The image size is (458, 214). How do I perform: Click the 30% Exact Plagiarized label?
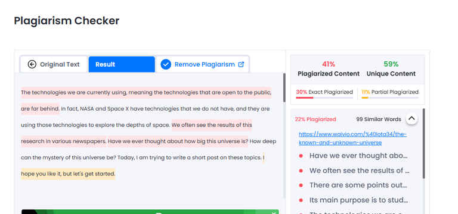pos(324,92)
